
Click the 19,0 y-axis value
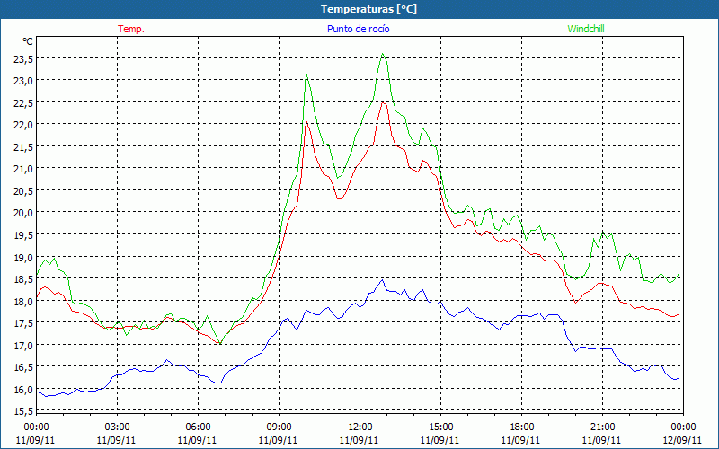click(23, 258)
